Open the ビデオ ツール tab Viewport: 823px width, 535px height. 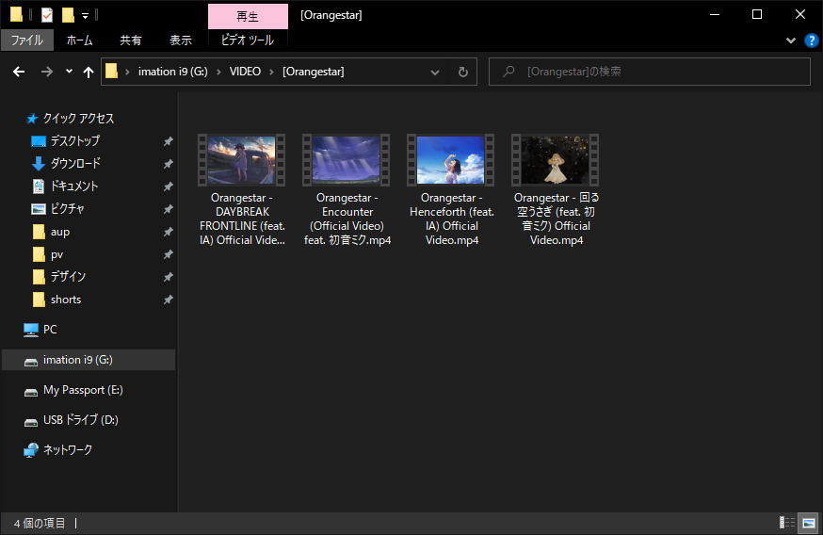pyautogui.click(x=248, y=41)
